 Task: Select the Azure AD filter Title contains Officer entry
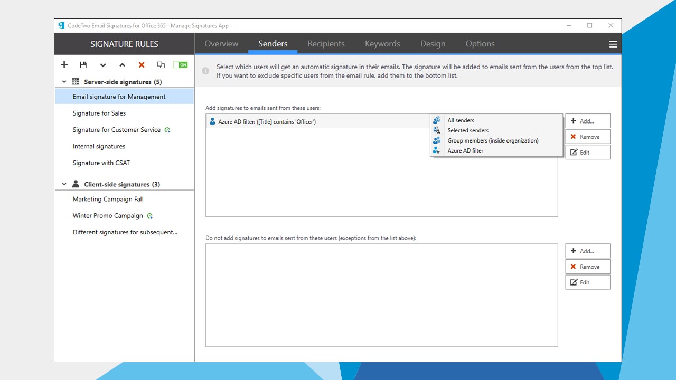(318, 121)
